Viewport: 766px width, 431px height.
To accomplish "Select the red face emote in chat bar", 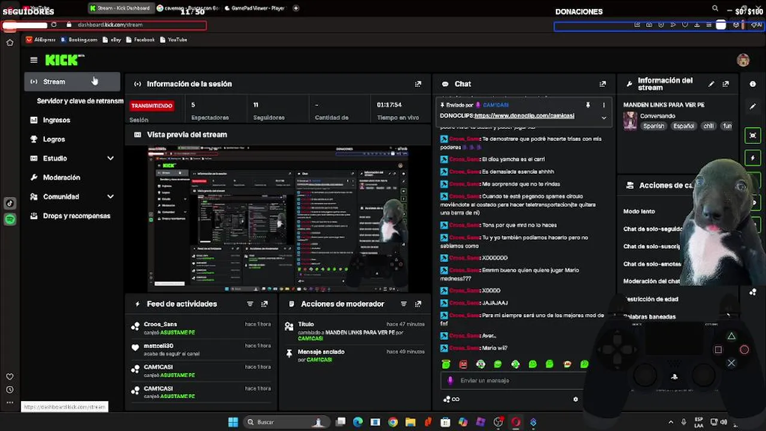I will [463, 364].
